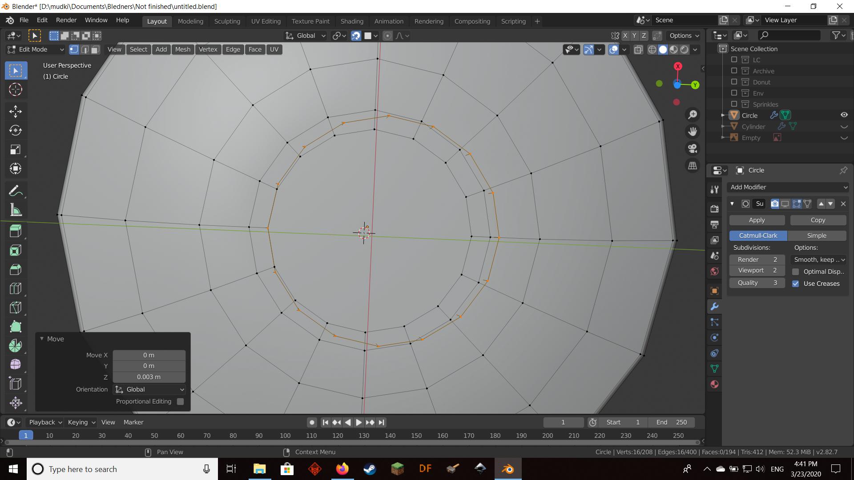854x480 pixels.
Task: Open the Smooth, keep UV options dropdown
Action: tap(819, 260)
